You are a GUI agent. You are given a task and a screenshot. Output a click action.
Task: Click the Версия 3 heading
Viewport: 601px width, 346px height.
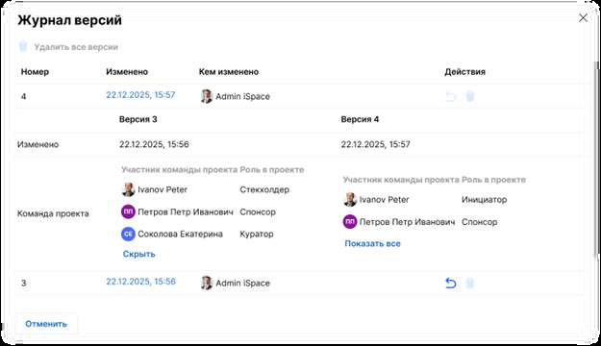tap(138, 119)
